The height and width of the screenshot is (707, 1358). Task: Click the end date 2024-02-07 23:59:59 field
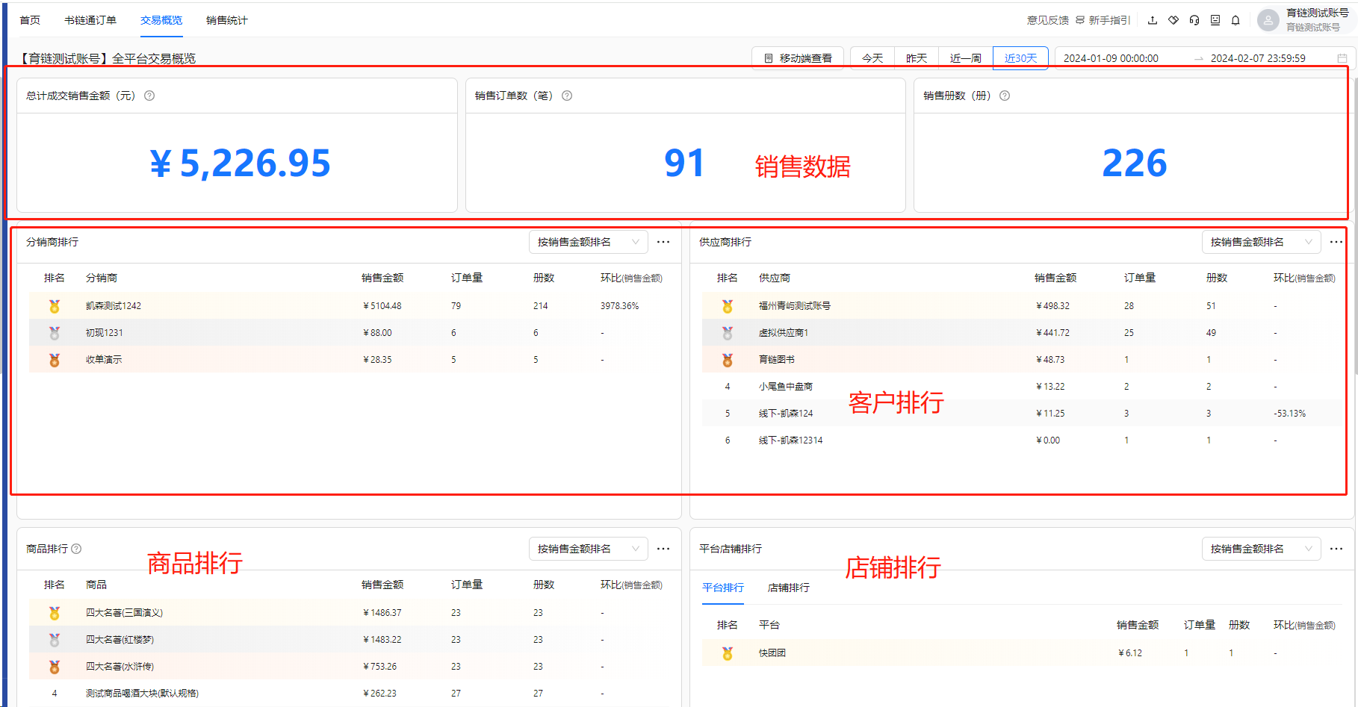tap(1258, 58)
